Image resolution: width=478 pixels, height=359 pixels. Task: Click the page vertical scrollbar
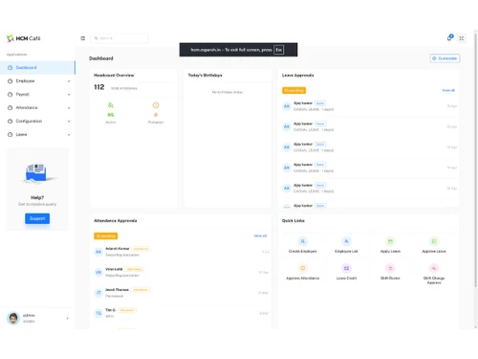point(475,160)
